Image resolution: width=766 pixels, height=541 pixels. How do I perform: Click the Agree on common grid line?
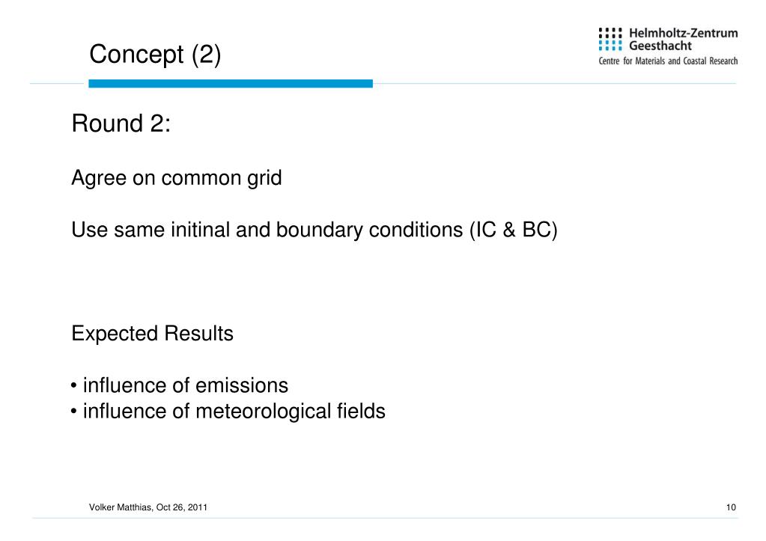coord(177,178)
